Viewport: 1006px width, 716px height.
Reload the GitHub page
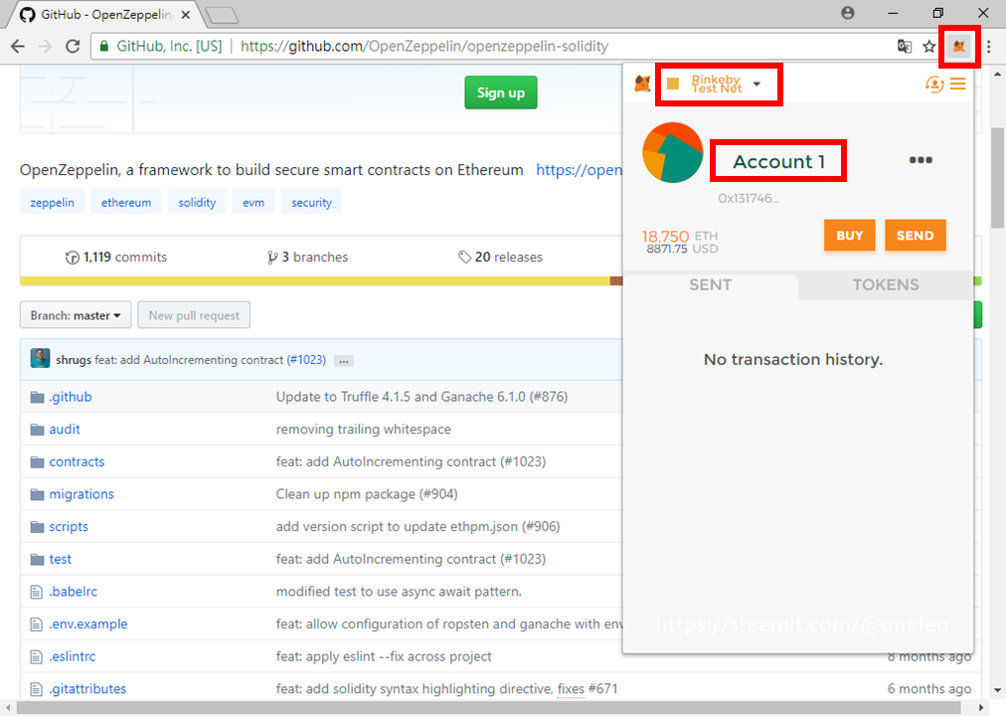tap(73, 46)
